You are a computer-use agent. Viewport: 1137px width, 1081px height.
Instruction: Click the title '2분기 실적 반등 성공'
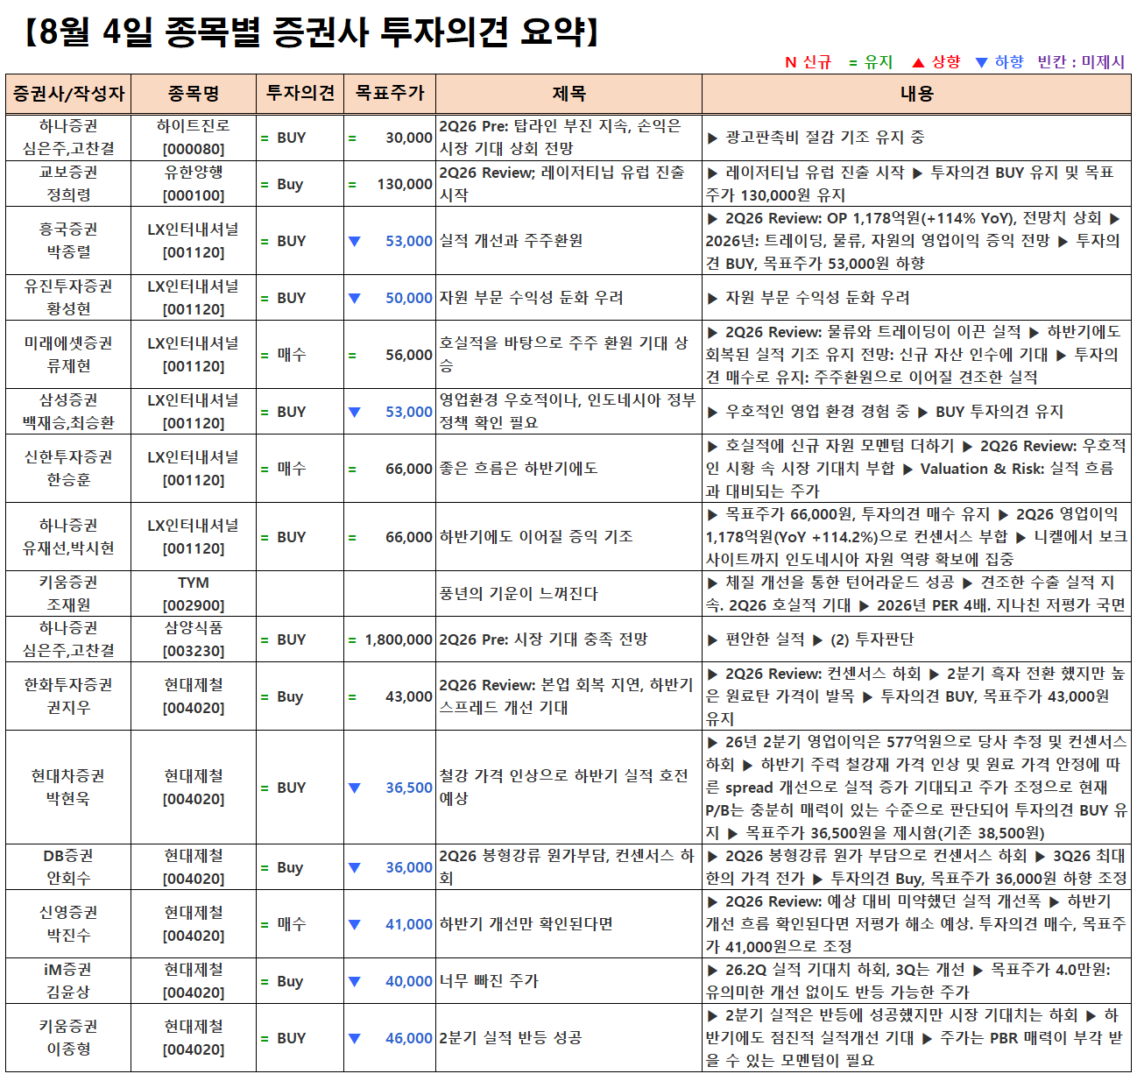pos(511,1038)
